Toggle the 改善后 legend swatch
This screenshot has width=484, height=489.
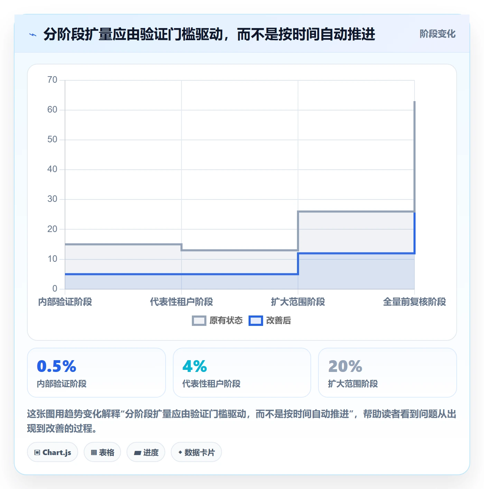click(x=256, y=321)
